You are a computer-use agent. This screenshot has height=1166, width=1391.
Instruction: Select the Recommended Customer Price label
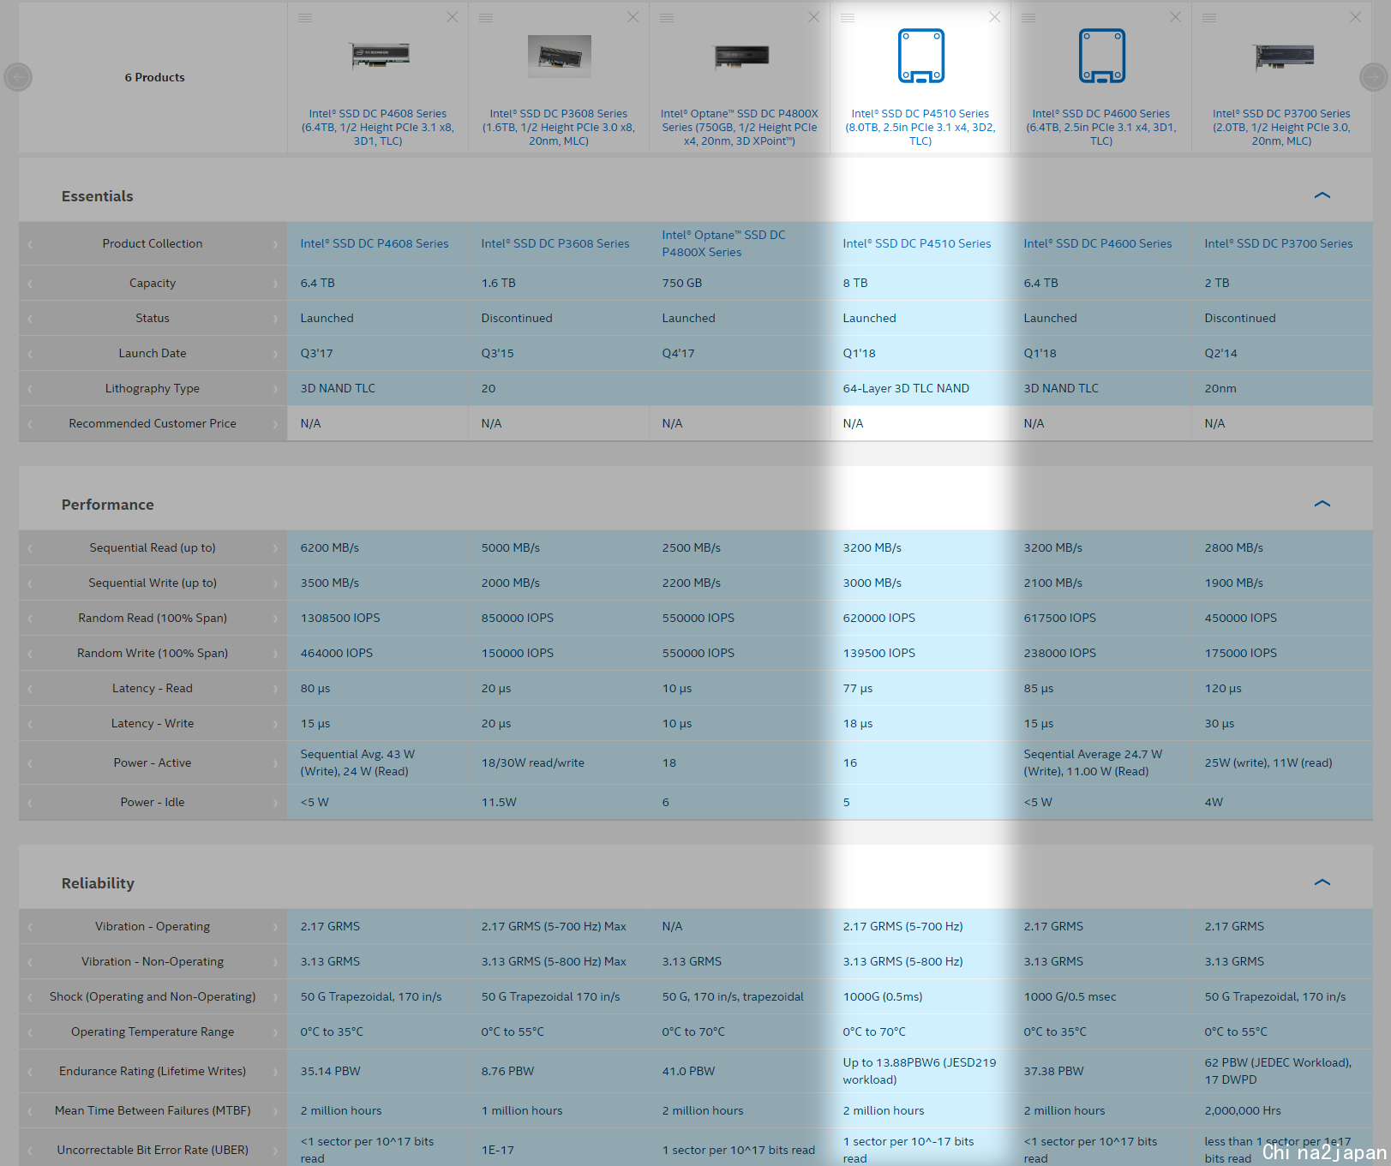[x=153, y=423]
